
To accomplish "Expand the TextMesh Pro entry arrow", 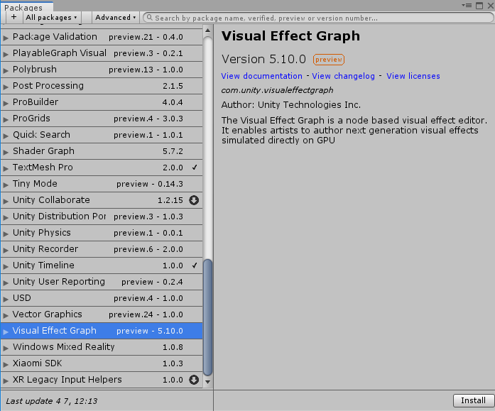I will (x=6, y=168).
